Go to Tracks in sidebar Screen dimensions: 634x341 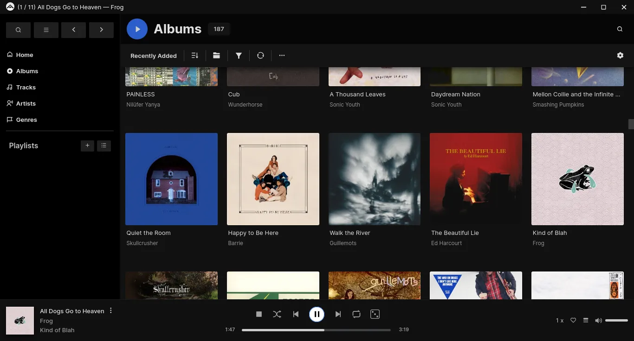(26, 87)
